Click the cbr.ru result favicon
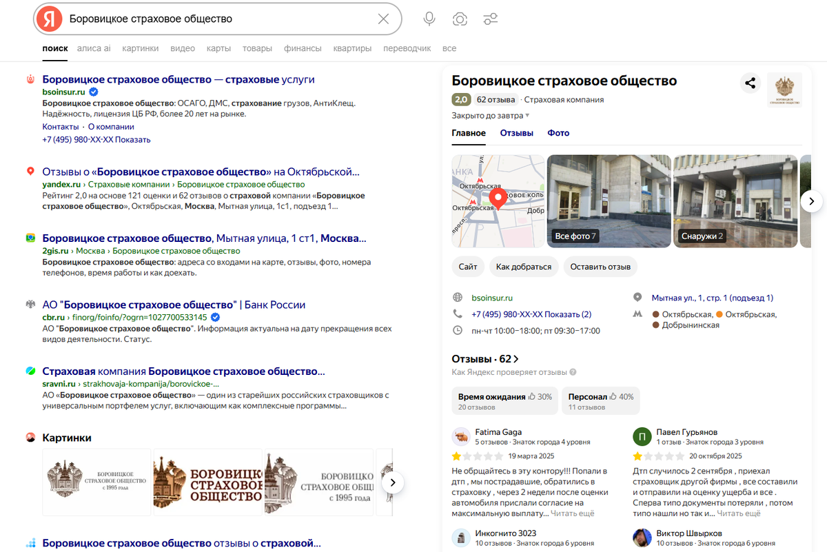Image resolution: width=827 pixels, height=552 pixels. point(30,305)
